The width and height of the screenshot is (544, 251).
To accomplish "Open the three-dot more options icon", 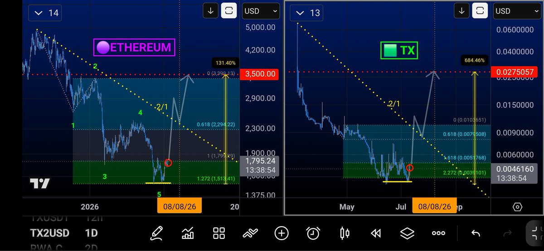I will point(438,233).
